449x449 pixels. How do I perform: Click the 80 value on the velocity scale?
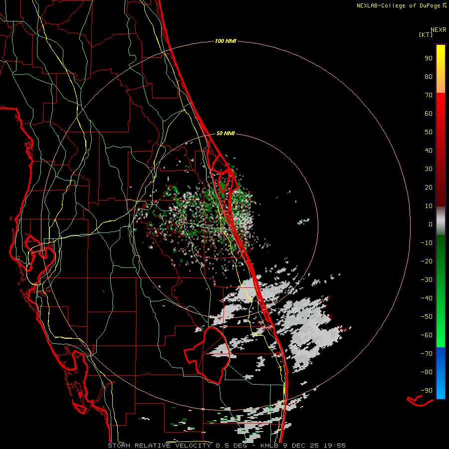429,77
